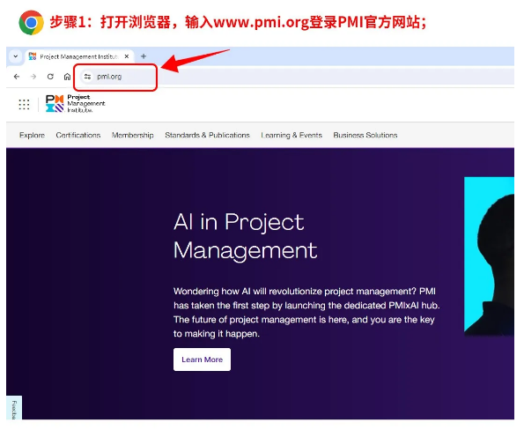Image resolution: width=524 pixels, height=430 pixels.
Task: Open the Certifications menu
Action: pyautogui.click(x=78, y=135)
